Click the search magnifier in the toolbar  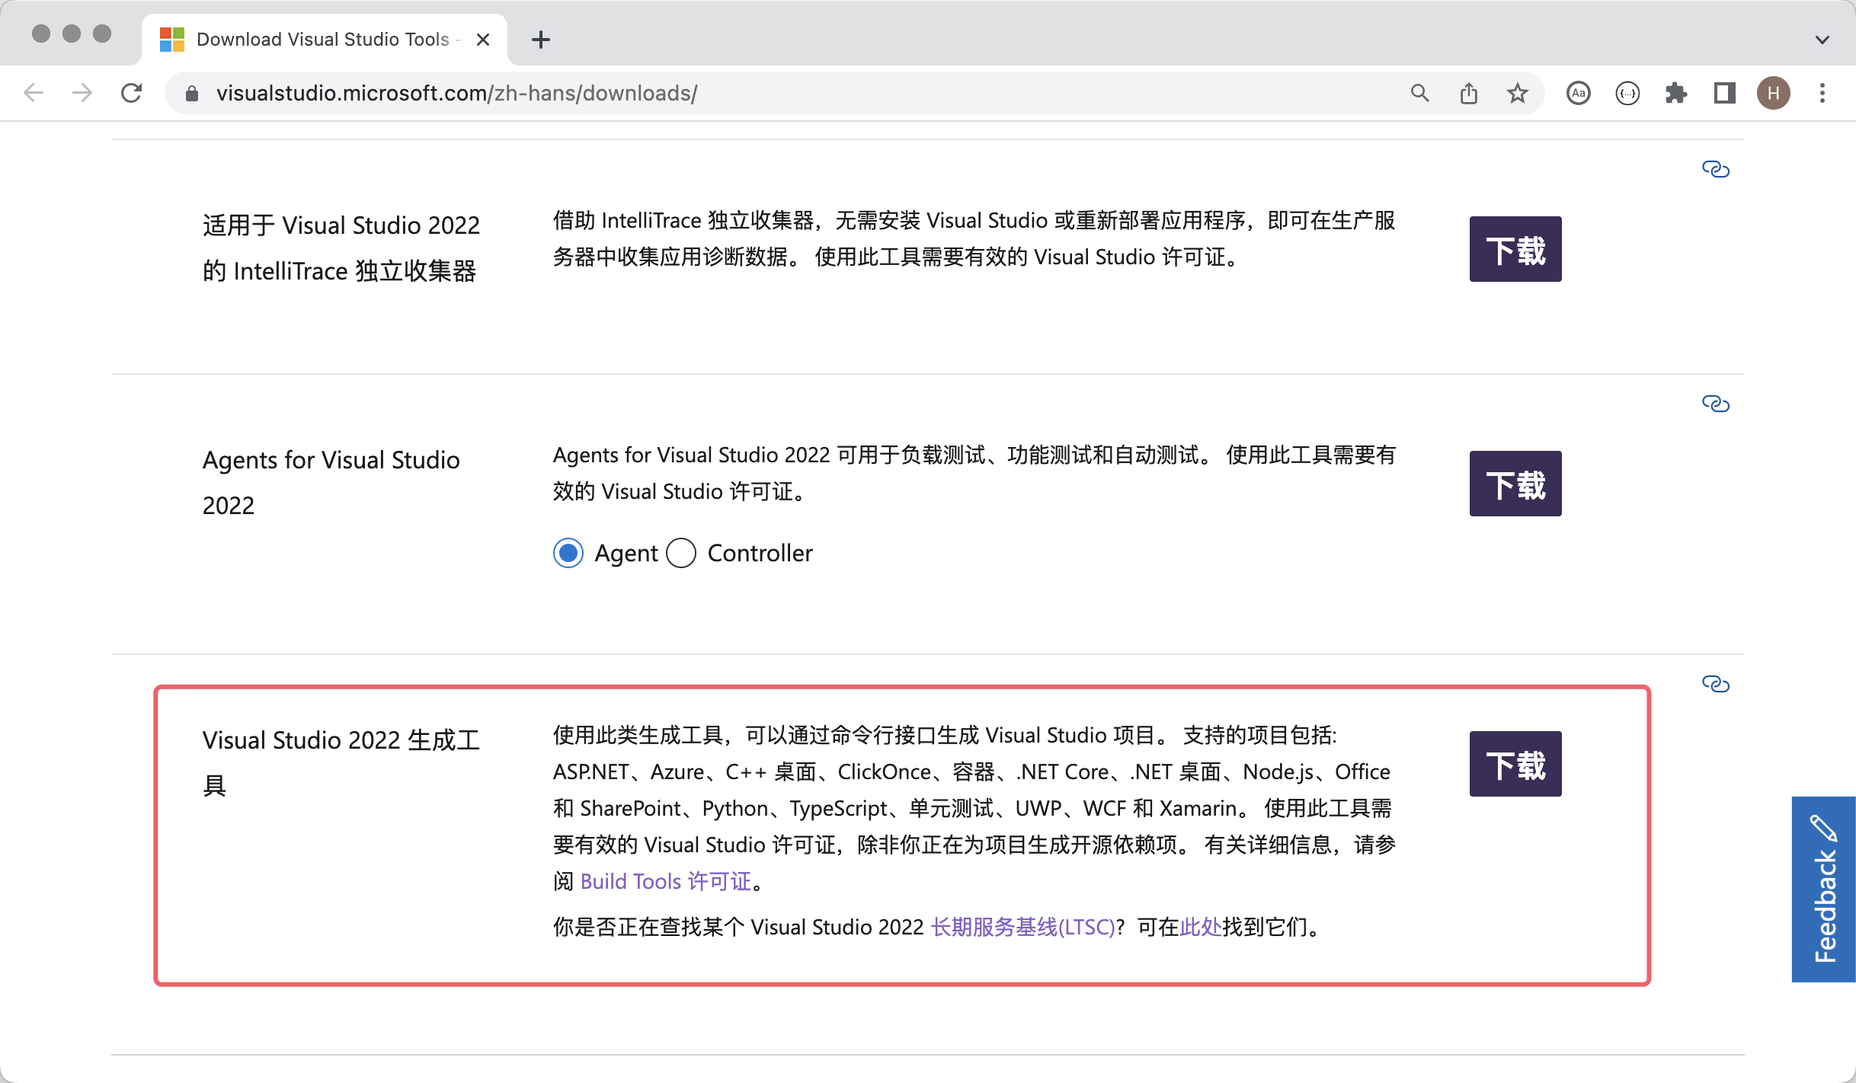coord(1419,92)
